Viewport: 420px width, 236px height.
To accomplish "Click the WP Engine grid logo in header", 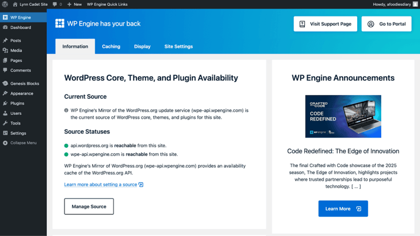I will (60, 23).
